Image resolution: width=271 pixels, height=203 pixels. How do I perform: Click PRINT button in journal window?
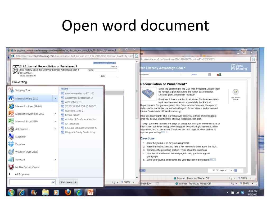(112, 63)
